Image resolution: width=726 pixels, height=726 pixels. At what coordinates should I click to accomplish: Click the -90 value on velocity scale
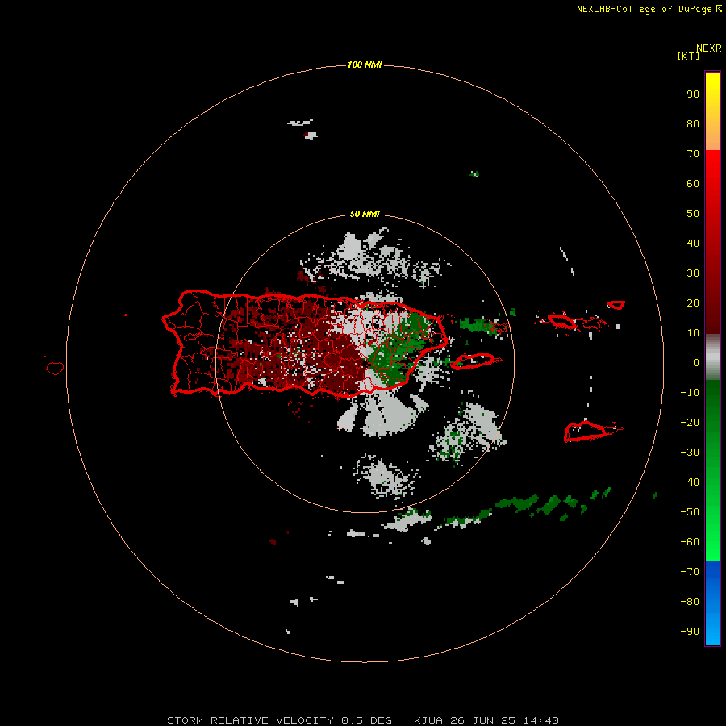pyautogui.click(x=690, y=632)
